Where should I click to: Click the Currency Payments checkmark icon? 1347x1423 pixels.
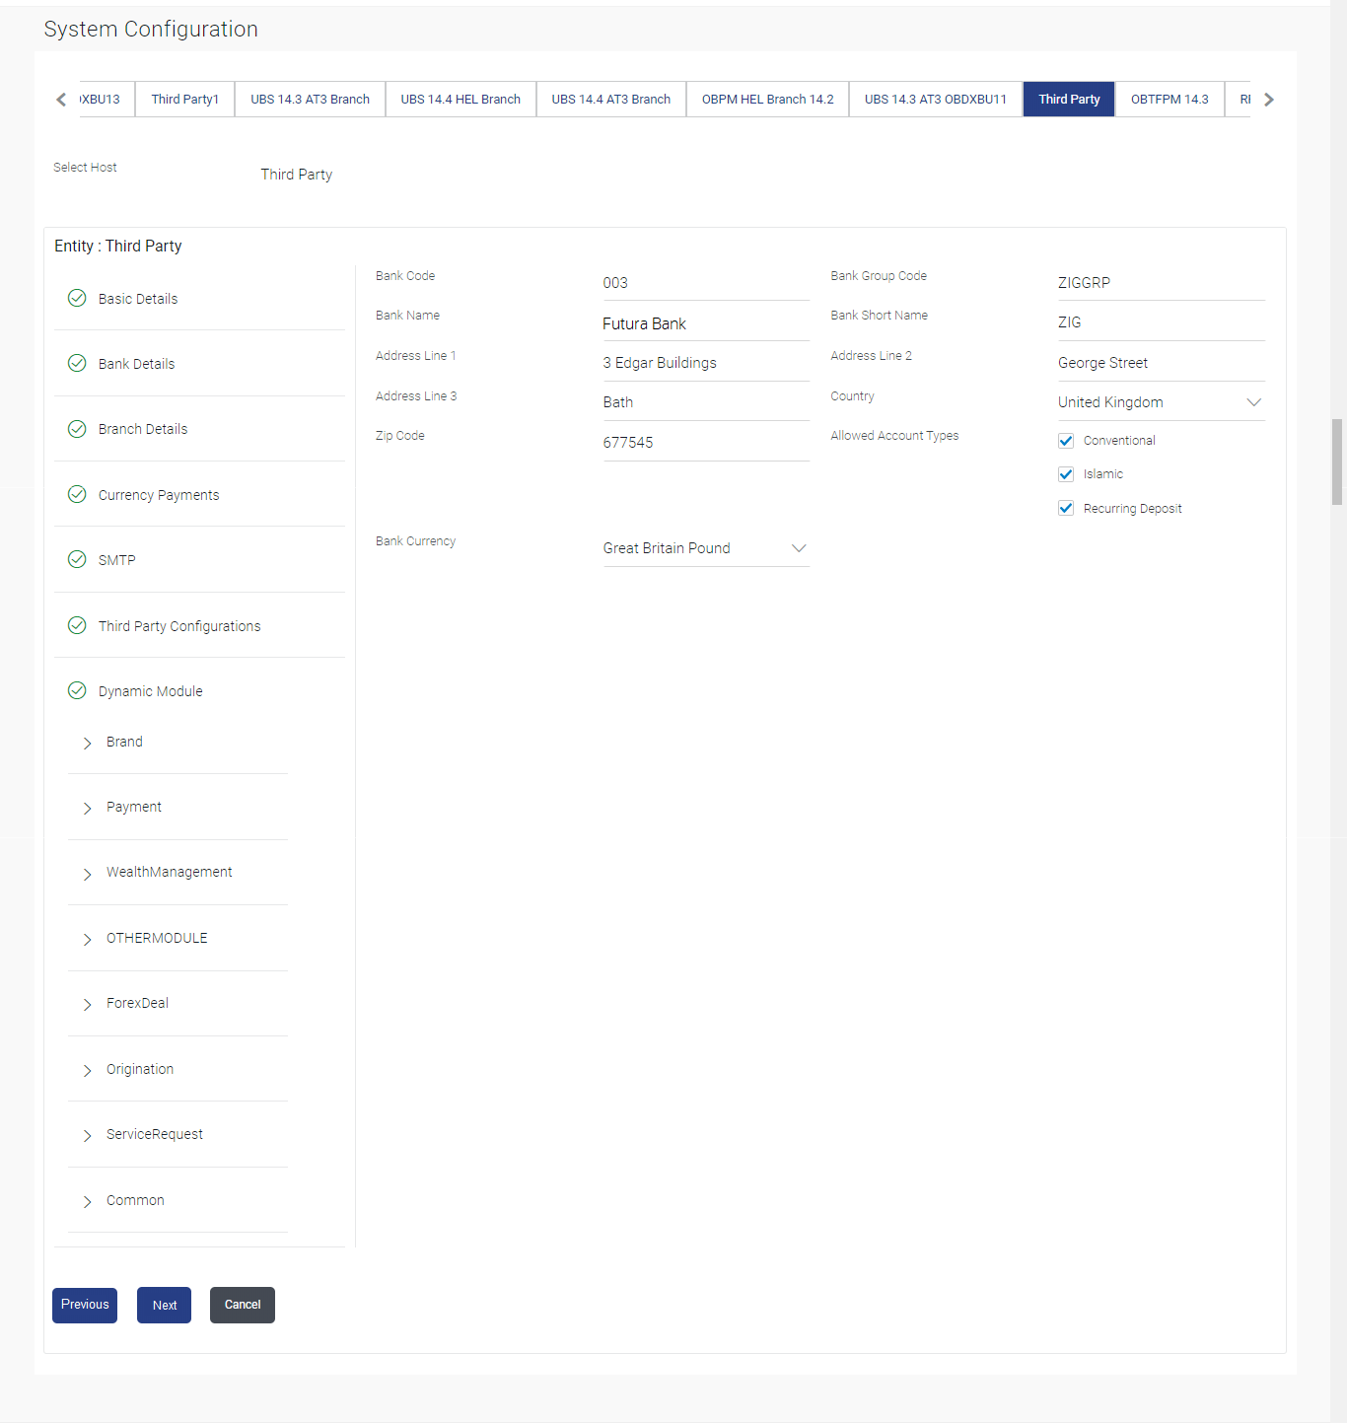pyautogui.click(x=77, y=494)
